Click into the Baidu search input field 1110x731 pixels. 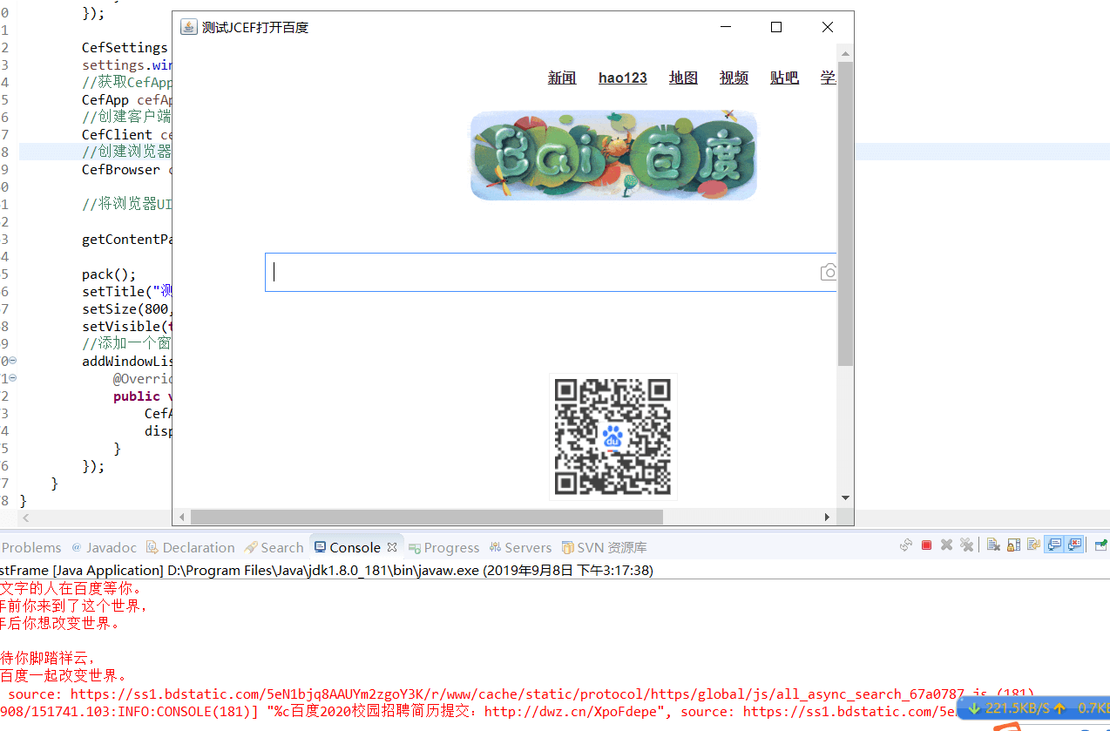pos(540,272)
